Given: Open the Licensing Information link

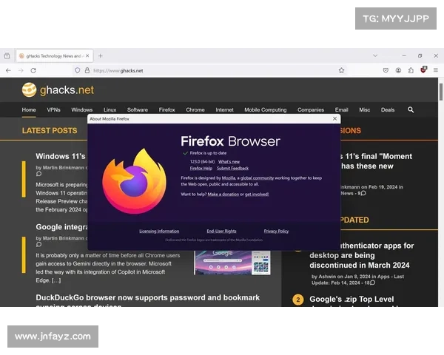Looking at the screenshot, I should pyautogui.click(x=159, y=231).
